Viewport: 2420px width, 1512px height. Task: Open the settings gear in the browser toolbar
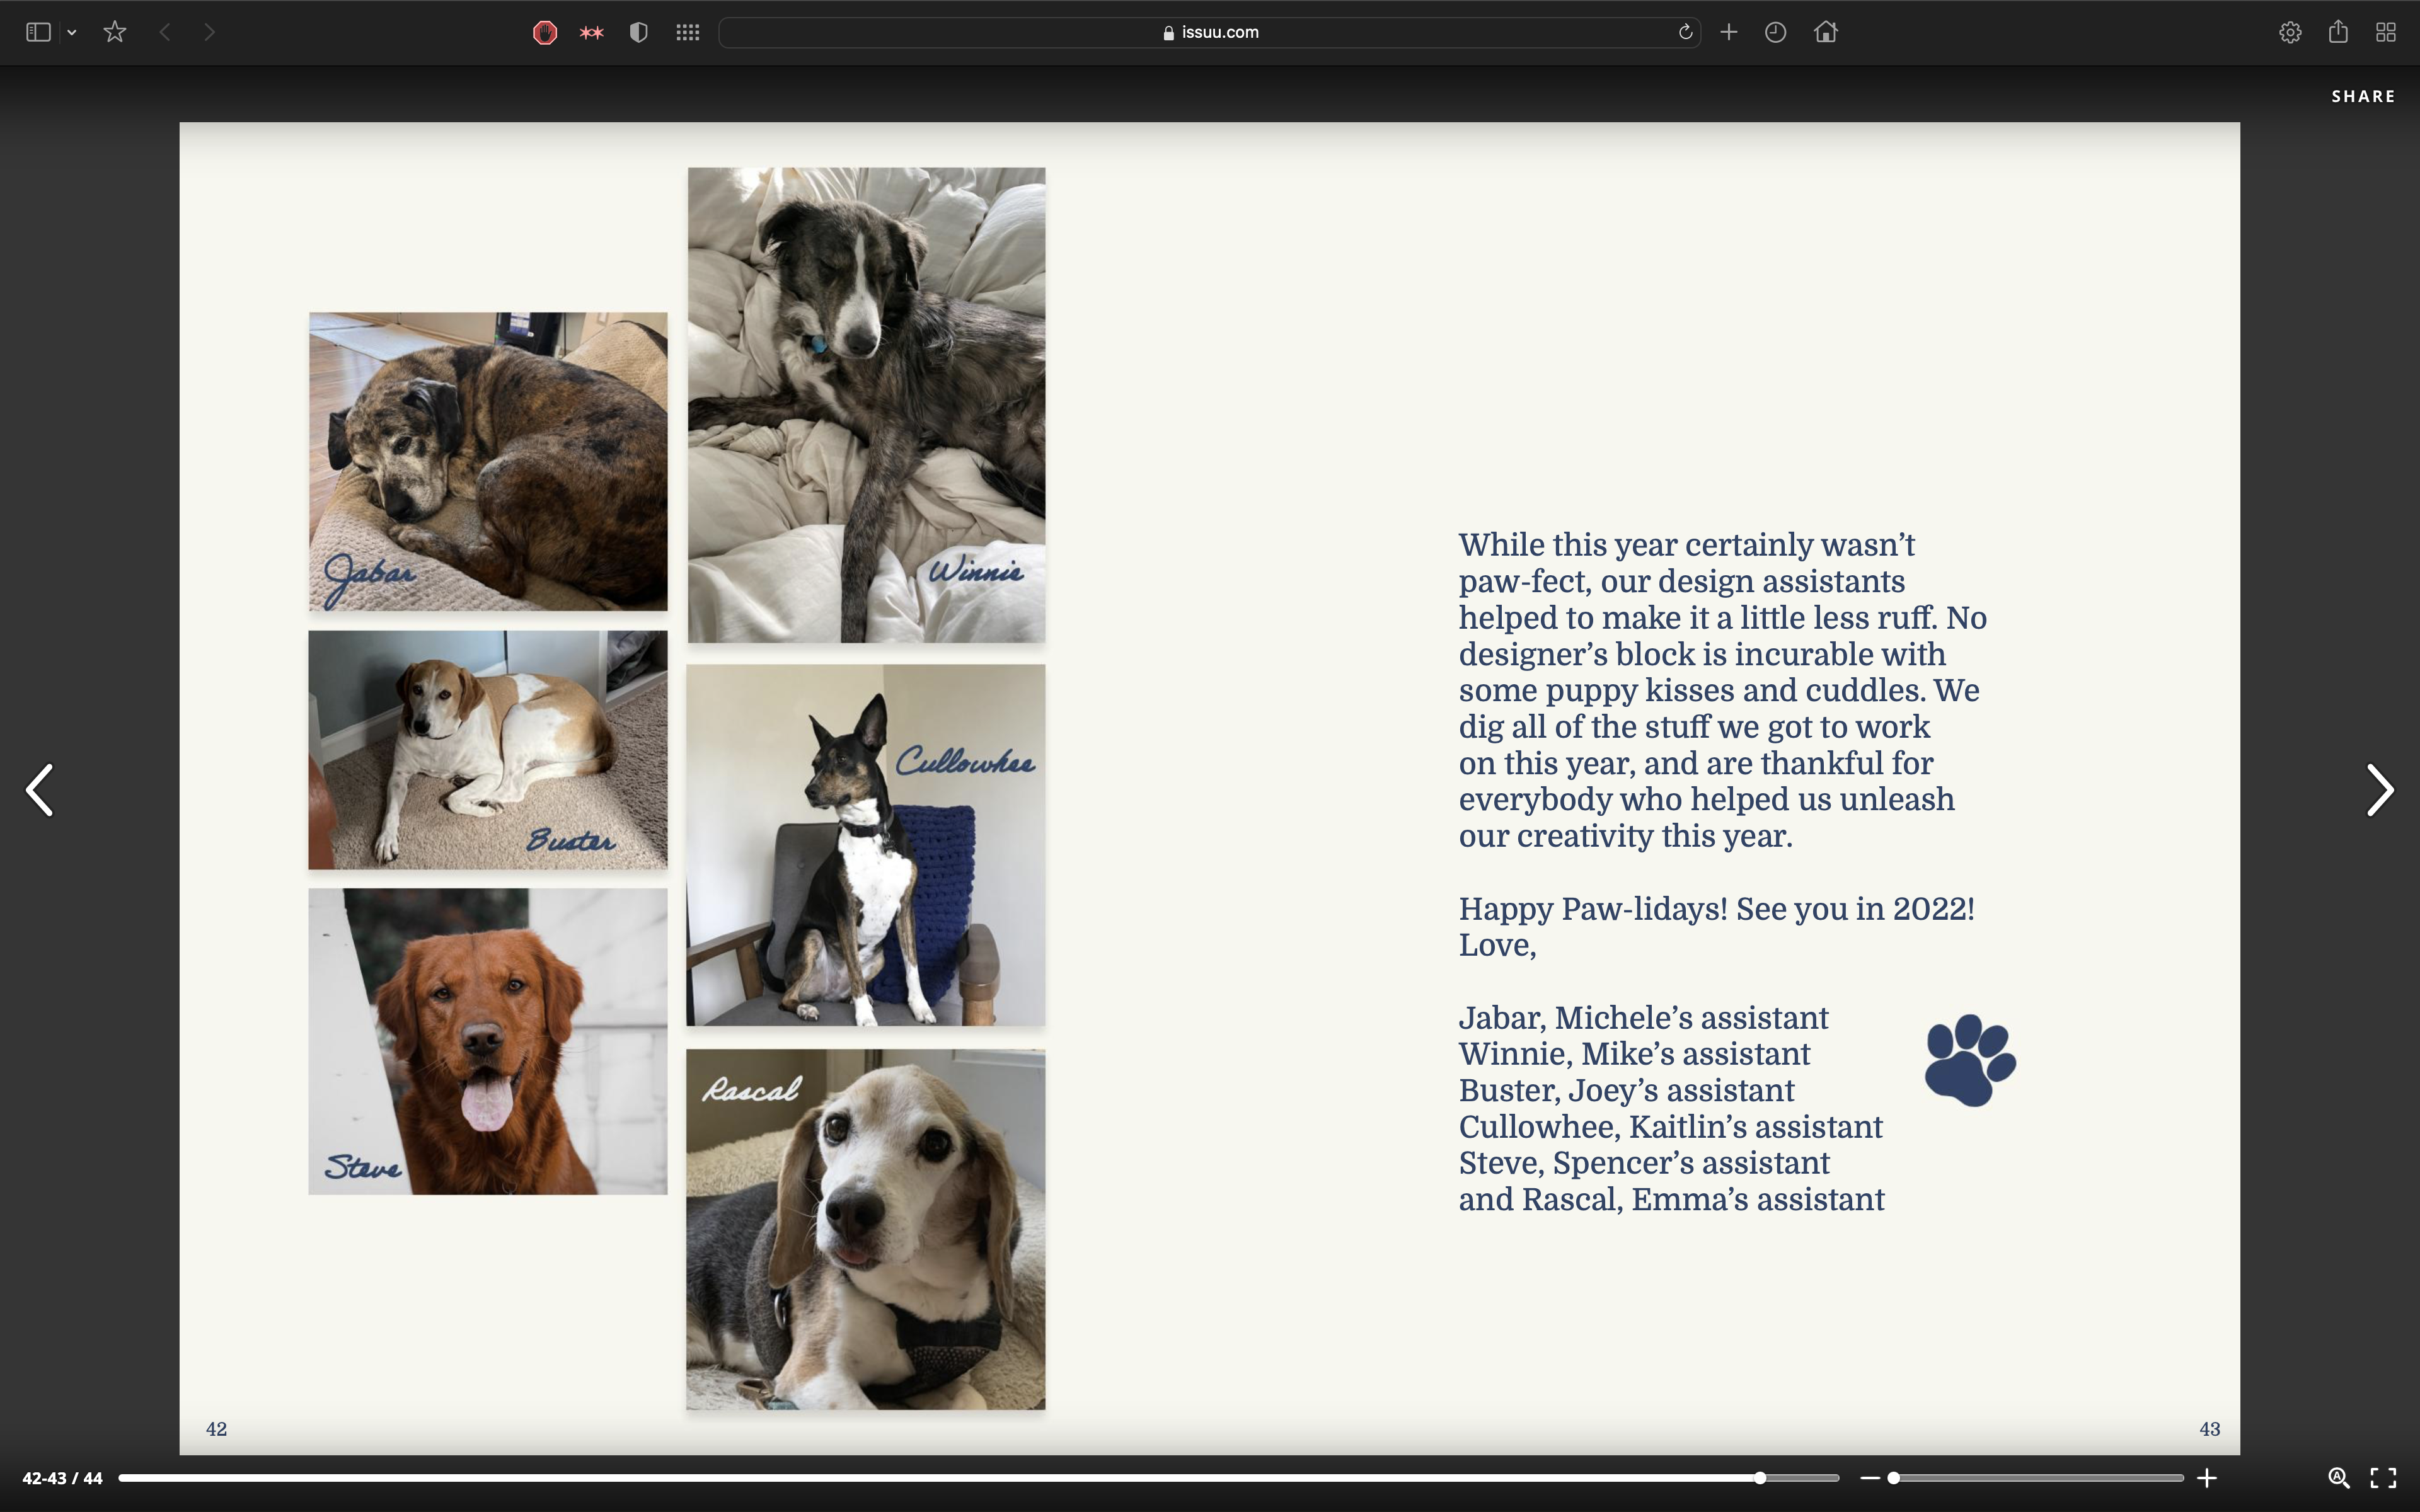[x=2290, y=32]
